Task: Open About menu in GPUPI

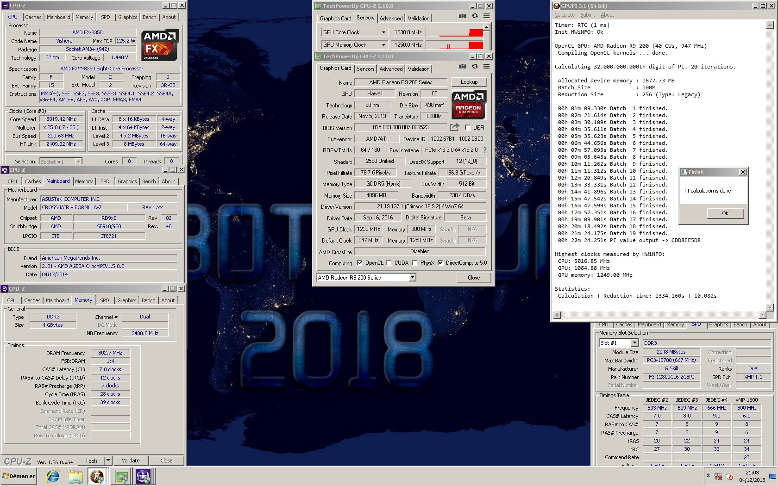Action: point(608,15)
